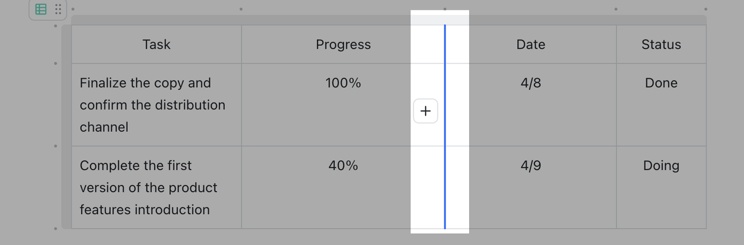Click the green table icon
Screen dimensions: 744x245
[41, 9]
